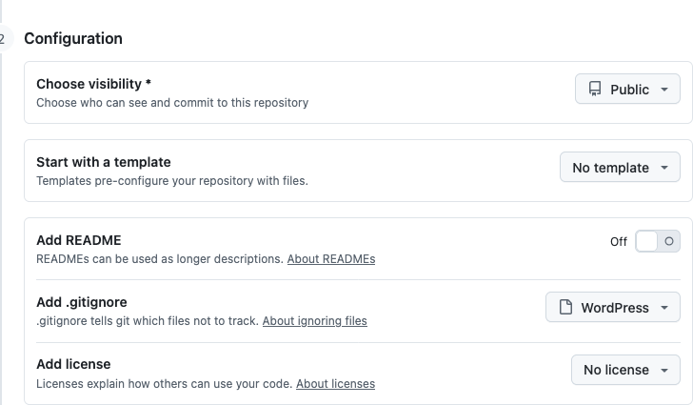Click the Add .gitignore label text
The width and height of the screenshot is (693, 405).
82,302
